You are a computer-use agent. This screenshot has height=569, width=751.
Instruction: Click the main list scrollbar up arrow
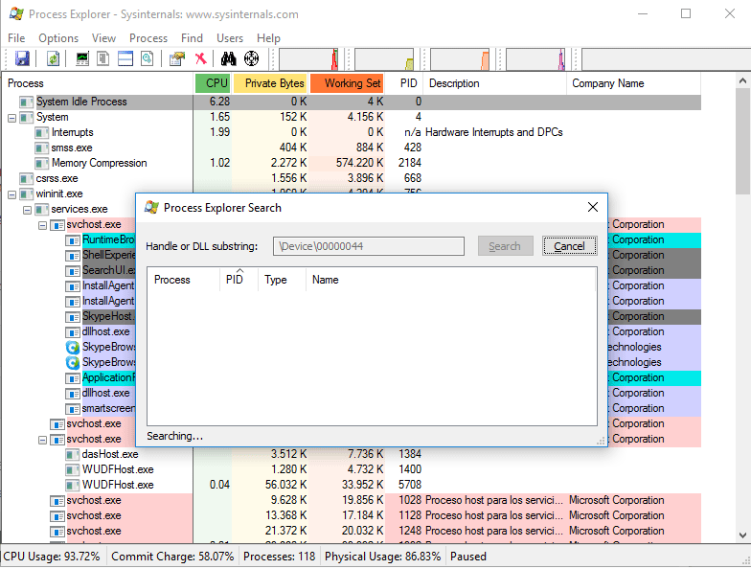pyautogui.click(x=742, y=80)
